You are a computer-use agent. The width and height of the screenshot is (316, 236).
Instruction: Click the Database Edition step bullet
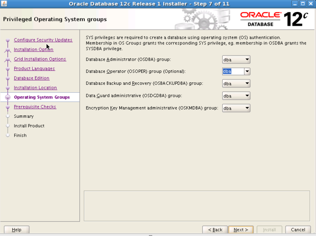[x=8, y=78]
